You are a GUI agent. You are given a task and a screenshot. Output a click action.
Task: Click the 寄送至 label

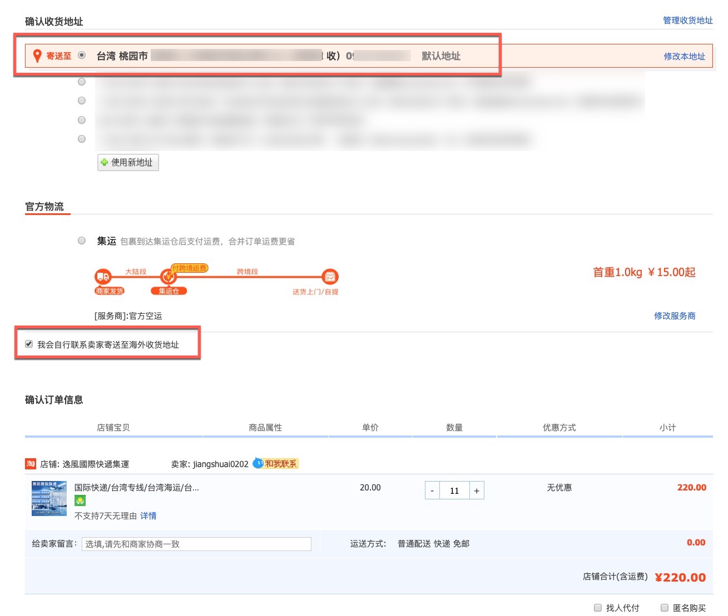coord(59,56)
